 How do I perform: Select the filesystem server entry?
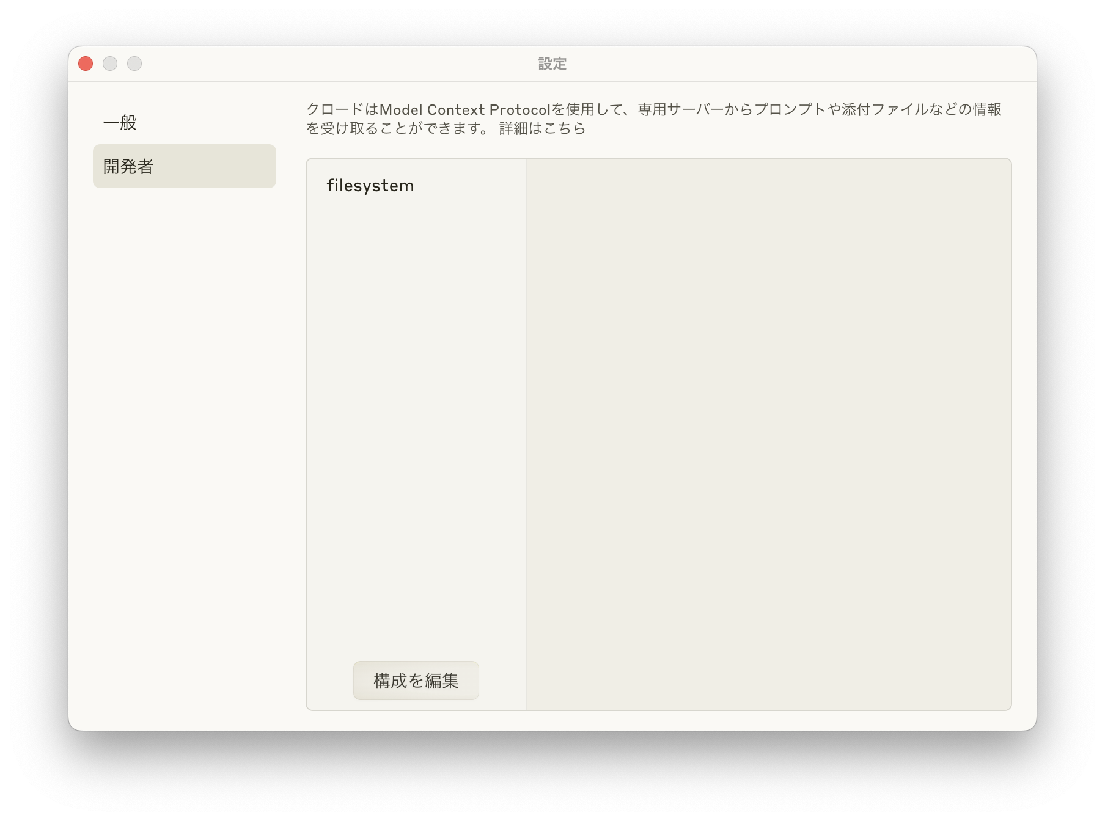(416, 186)
